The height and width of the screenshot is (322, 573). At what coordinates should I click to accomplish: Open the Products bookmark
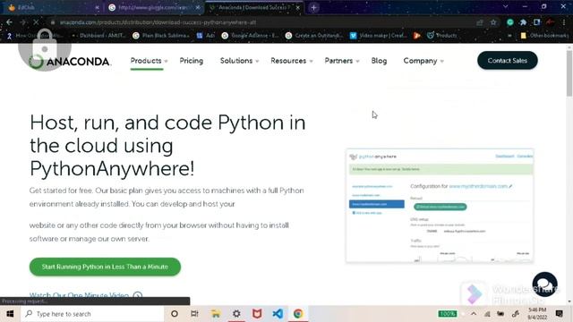(441, 36)
